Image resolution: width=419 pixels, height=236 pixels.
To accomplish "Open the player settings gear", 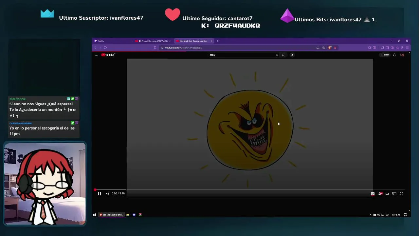I will [x=380, y=194].
